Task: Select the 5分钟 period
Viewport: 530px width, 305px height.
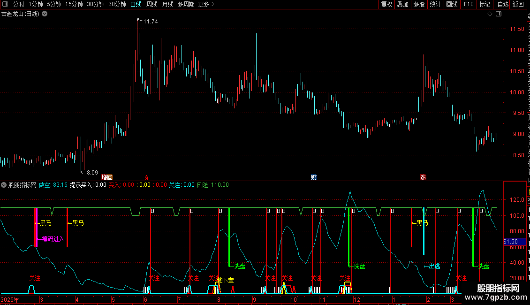Action: pyautogui.click(x=54, y=4)
